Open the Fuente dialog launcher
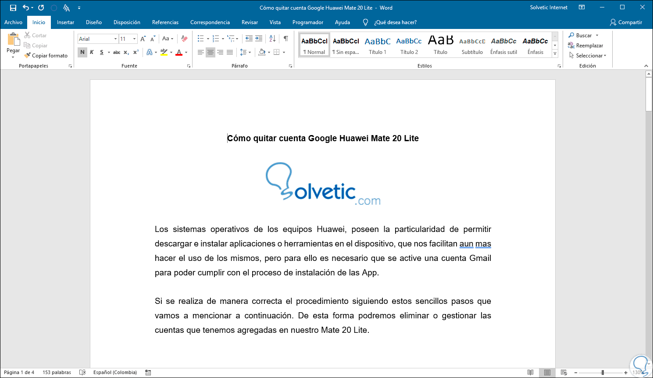The image size is (653, 378). (x=189, y=66)
